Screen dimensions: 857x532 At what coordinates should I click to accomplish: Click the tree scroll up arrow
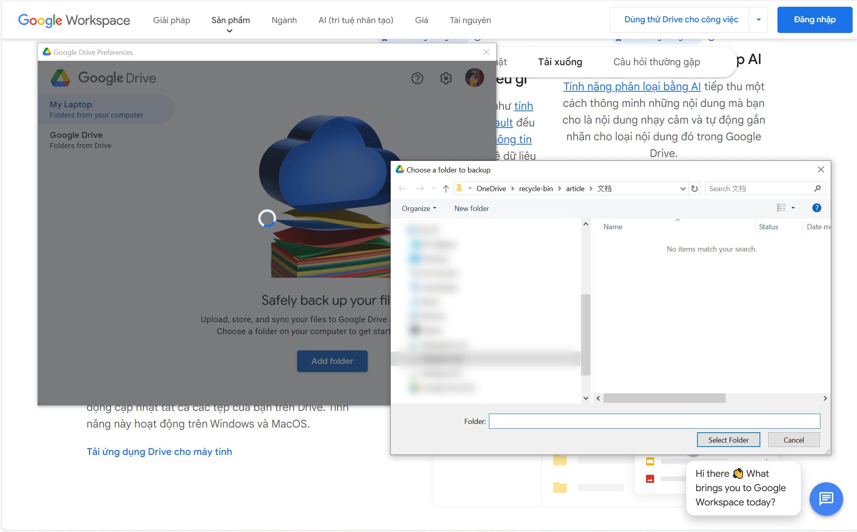585,224
